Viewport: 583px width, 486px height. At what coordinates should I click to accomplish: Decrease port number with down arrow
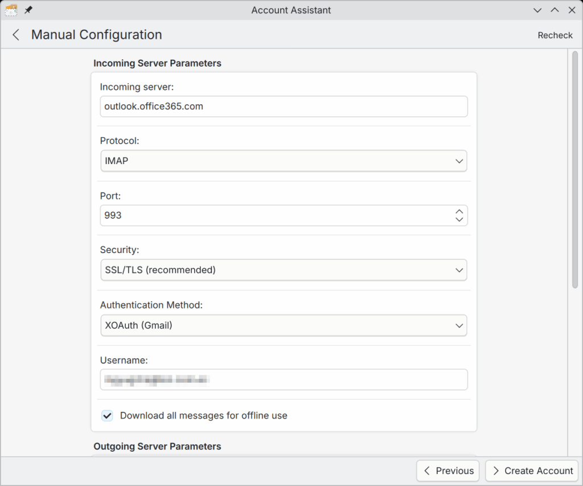459,220
